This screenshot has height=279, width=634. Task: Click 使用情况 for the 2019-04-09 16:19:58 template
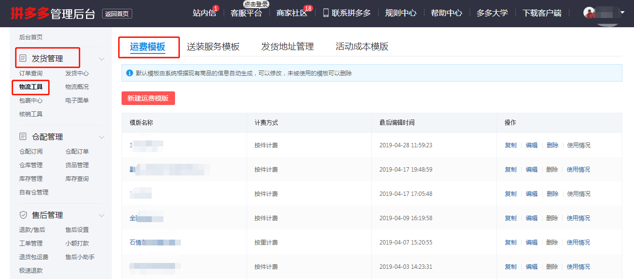[579, 218]
